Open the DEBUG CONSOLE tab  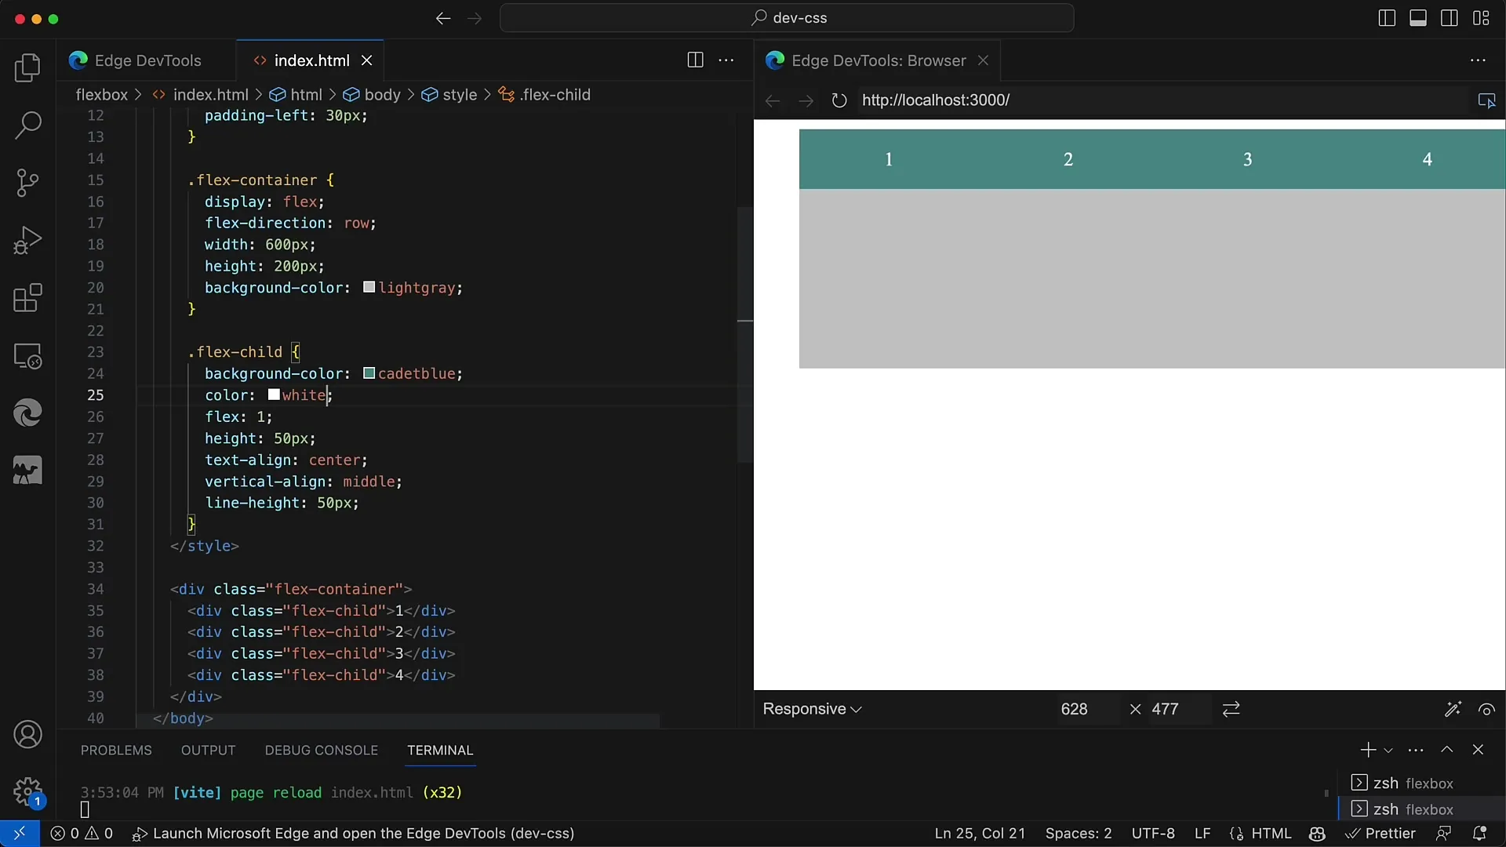tap(322, 751)
